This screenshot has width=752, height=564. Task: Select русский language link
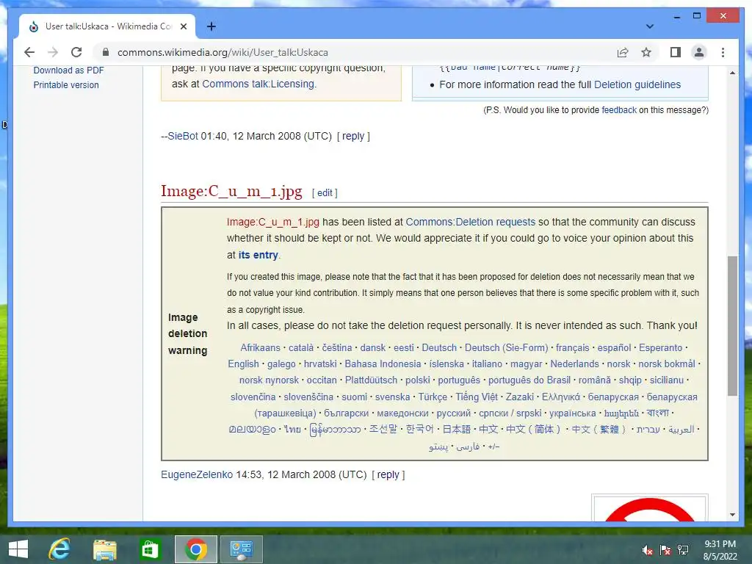(454, 413)
